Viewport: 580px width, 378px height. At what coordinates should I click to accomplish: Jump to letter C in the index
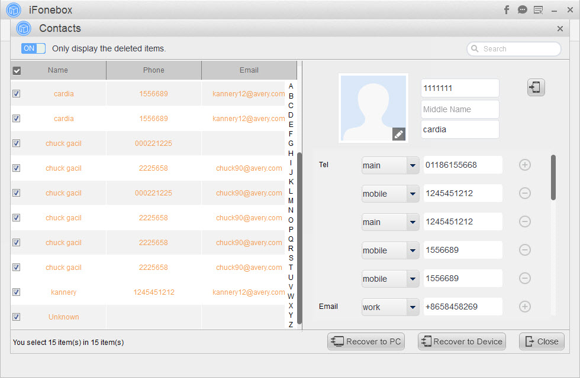click(x=291, y=105)
